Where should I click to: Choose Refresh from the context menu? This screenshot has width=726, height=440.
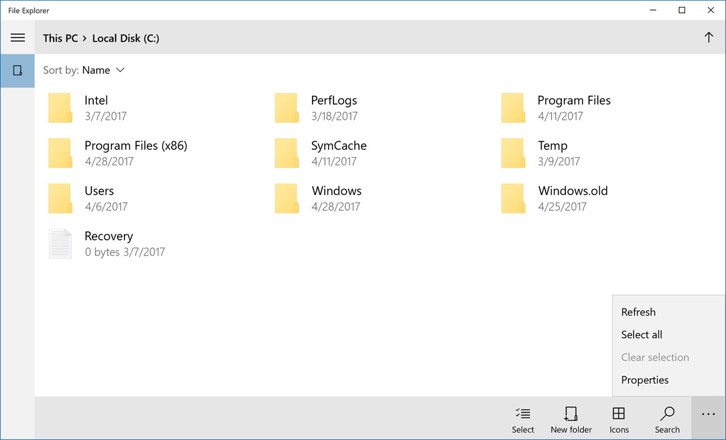click(x=638, y=311)
